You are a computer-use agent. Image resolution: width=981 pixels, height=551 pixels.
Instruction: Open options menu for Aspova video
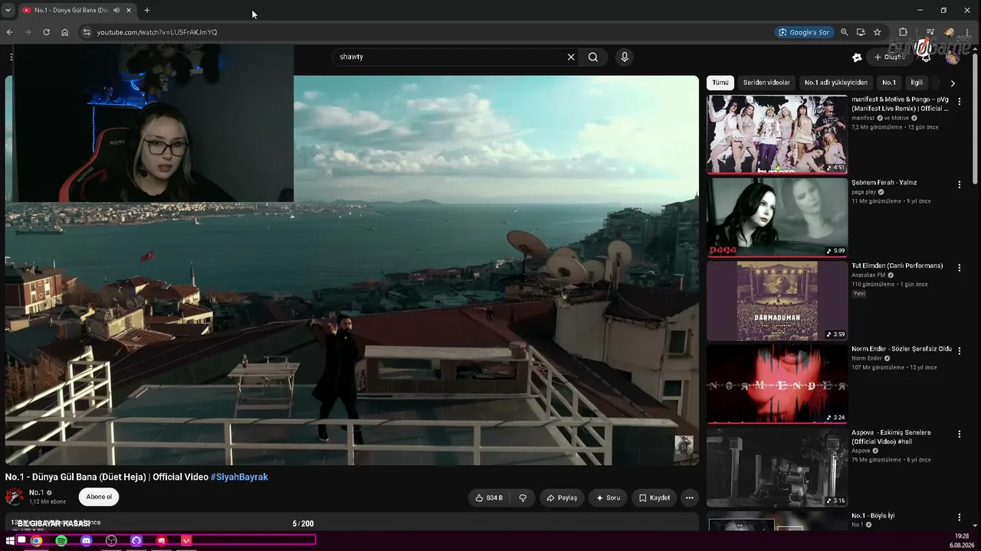click(959, 434)
